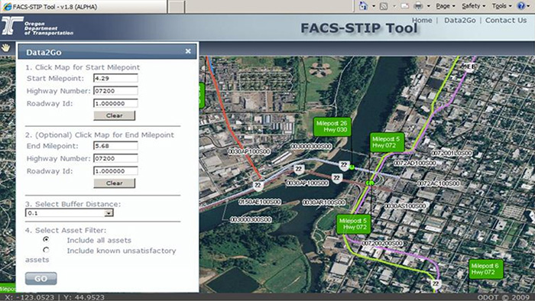Click the End Milepoint field
The image size is (535, 301).
[x=115, y=146]
